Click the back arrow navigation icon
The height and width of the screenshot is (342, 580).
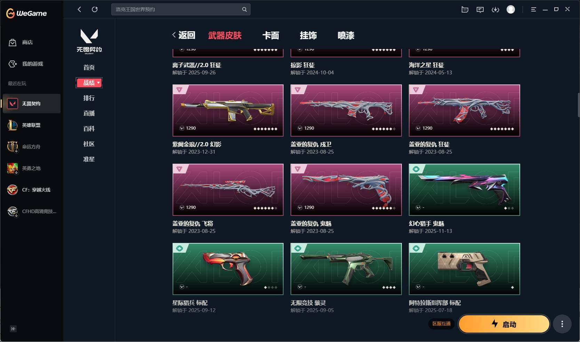[79, 9]
